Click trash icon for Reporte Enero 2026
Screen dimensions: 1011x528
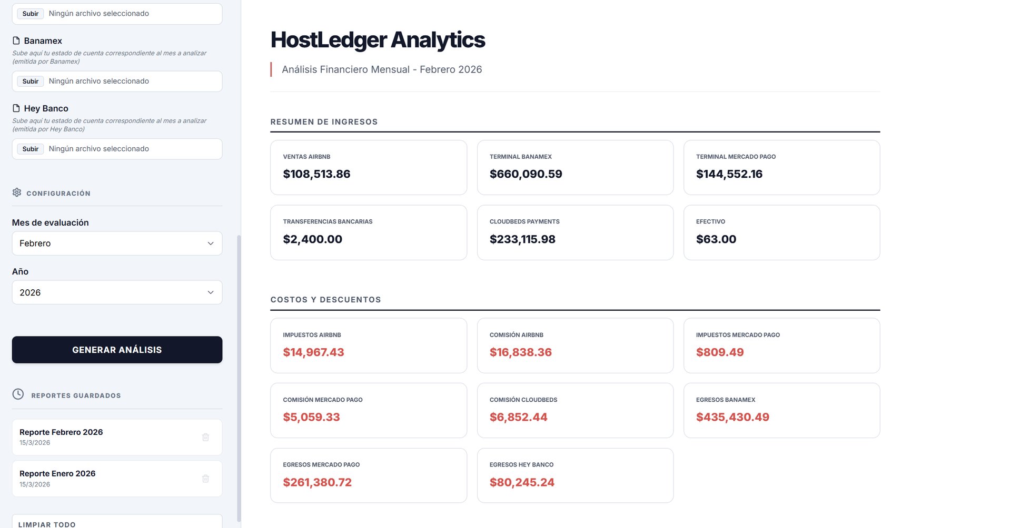205,479
